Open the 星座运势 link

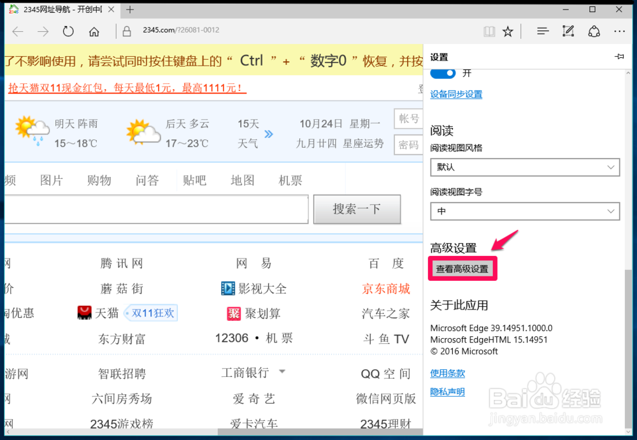[363, 143]
